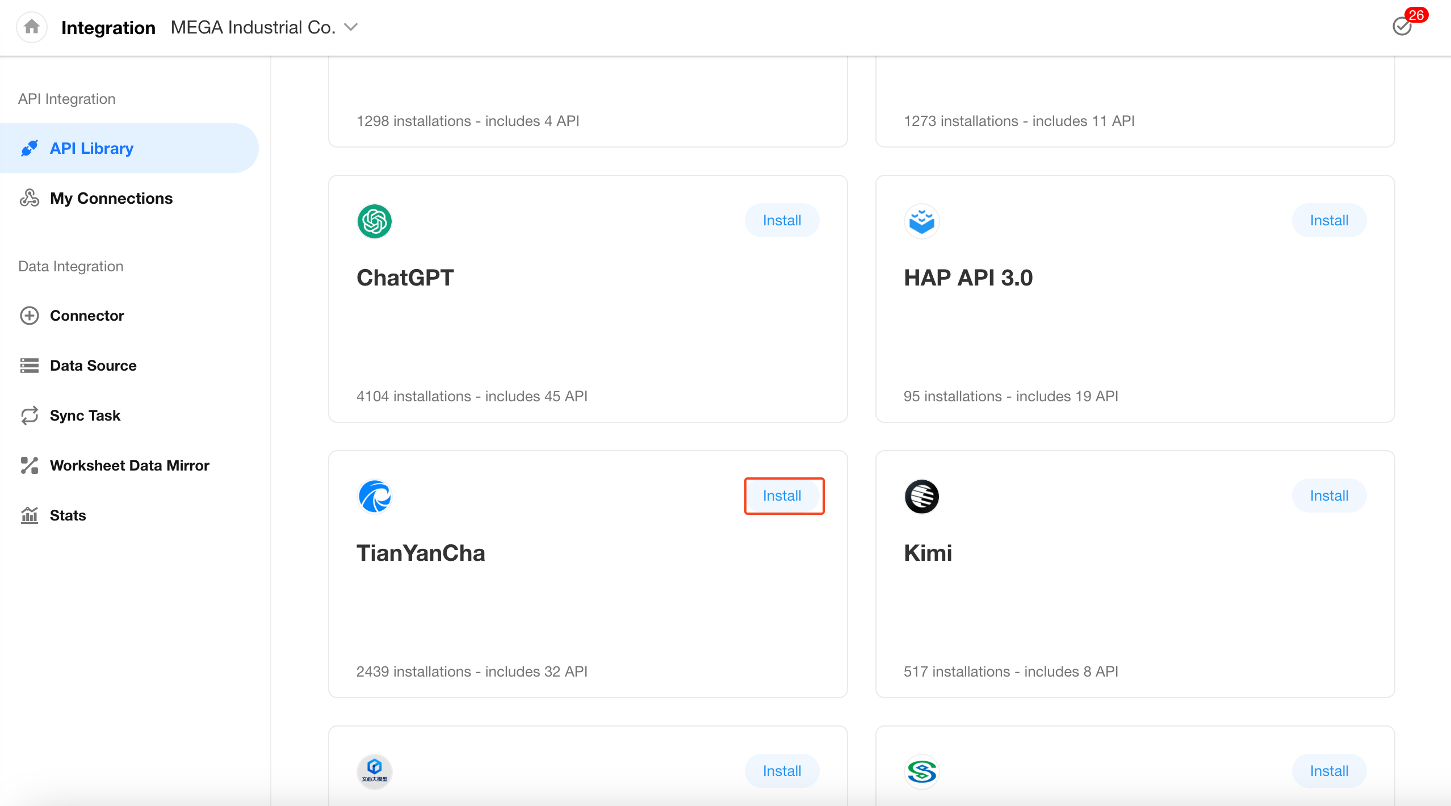Click the green S logo icon
The height and width of the screenshot is (806, 1451).
921,771
